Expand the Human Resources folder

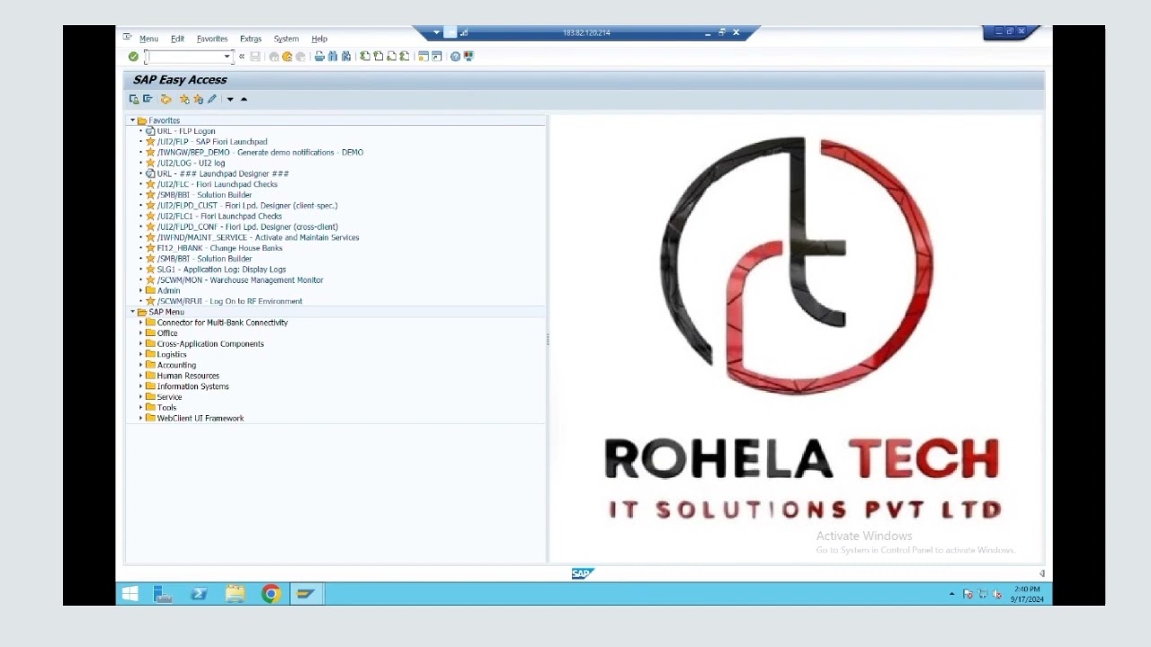pyautogui.click(x=141, y=376)
